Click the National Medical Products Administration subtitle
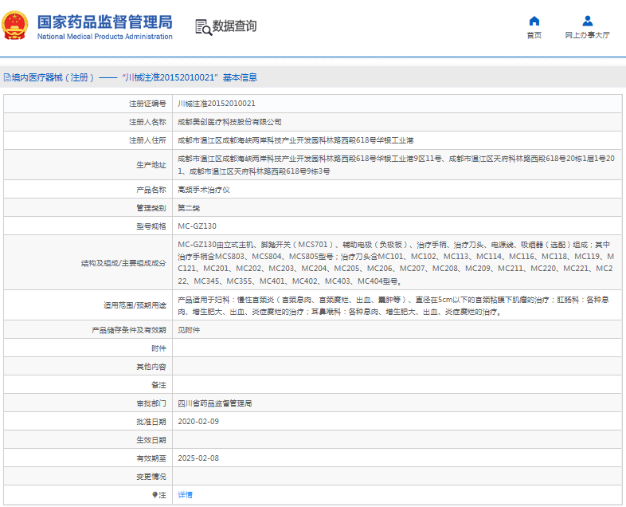The height and width of the screenshot is (507, 626). [104, 37]
